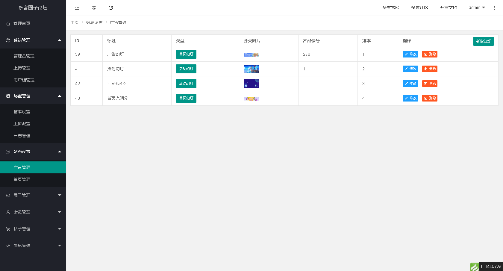Click 修改 for row 活动幻灯
Image resolution: width=503 pixels, height=271 pixels.
click(410, 69)
